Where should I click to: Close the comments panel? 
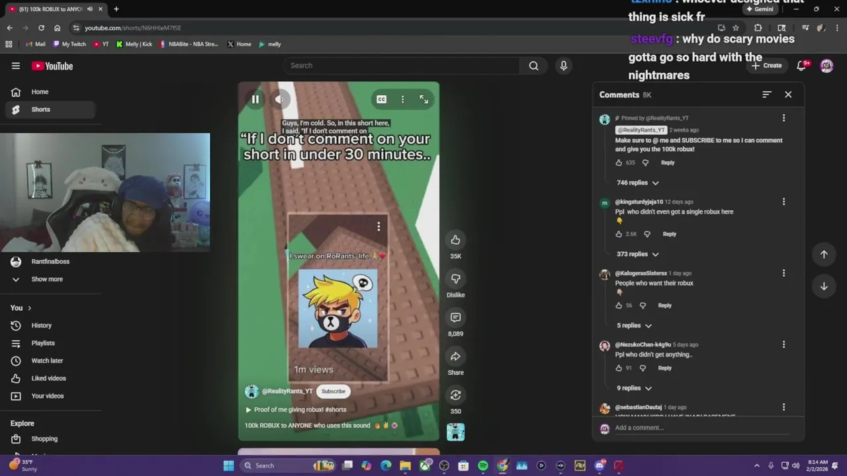[x=788, y=95]
